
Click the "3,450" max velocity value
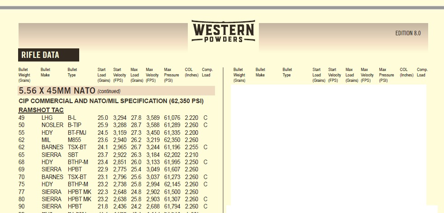(153, 133)
